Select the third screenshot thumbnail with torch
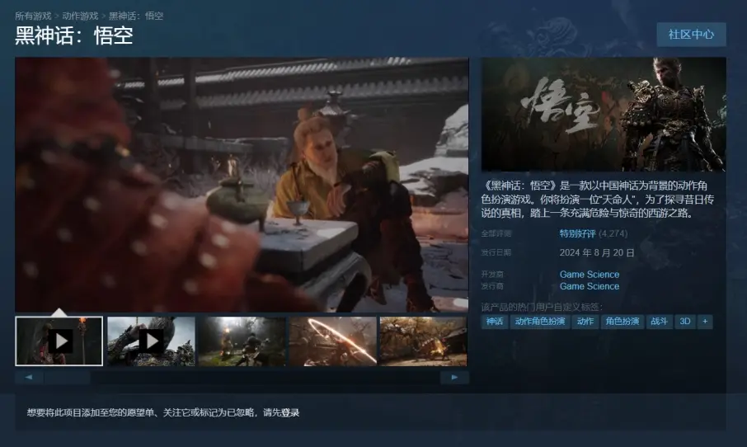Viewport: 747px width, 447px height. coord(242,341)
